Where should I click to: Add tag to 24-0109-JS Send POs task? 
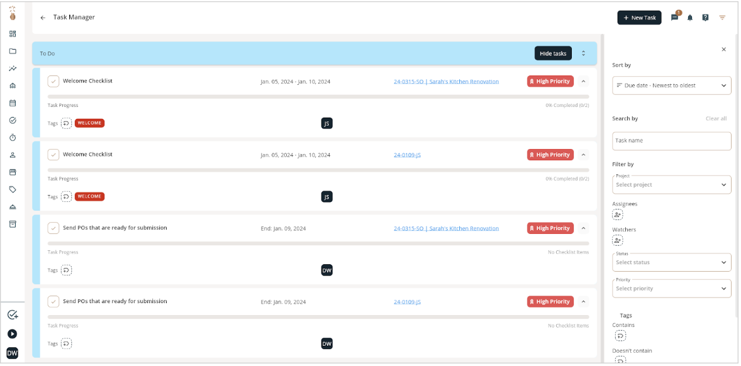(67, 343)
